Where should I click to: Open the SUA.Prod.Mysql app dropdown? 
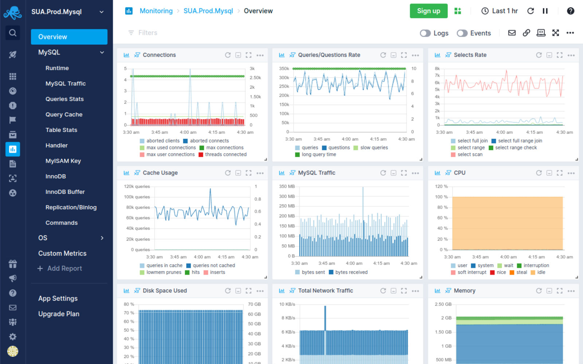102,12
